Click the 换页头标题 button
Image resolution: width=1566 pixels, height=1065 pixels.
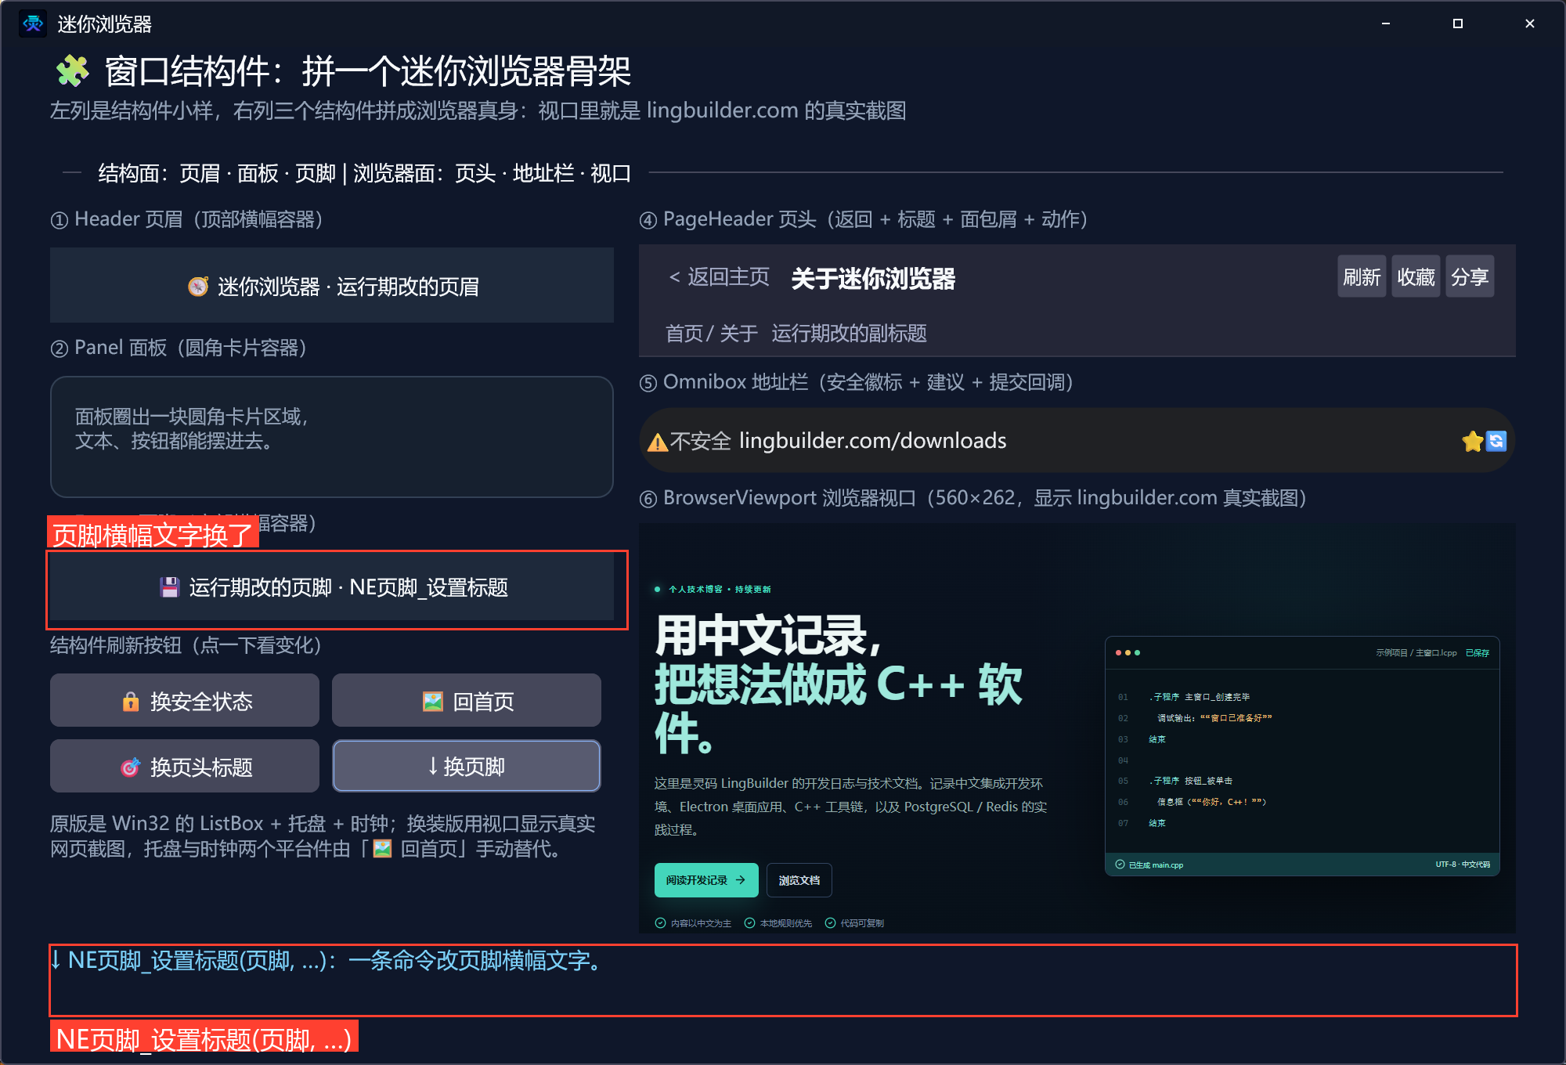(185, 766)
